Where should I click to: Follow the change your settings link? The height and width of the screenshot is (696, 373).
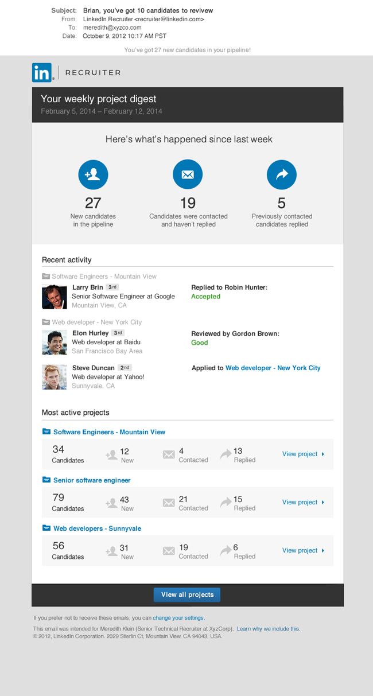[178, 618]
